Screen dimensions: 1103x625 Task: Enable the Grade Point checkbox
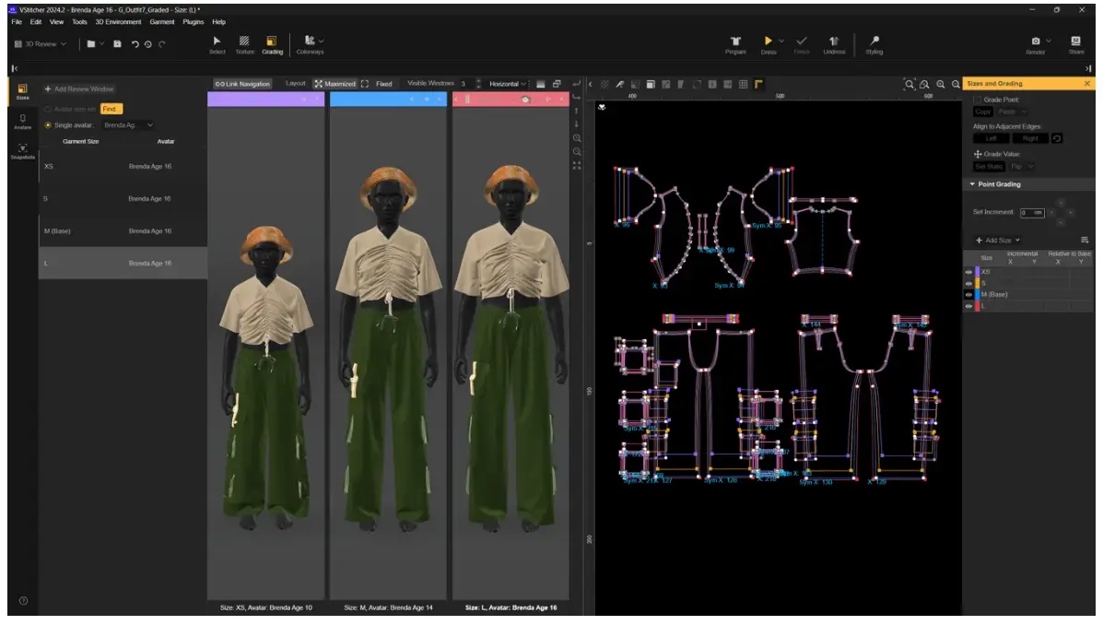[x=978, y=100]
